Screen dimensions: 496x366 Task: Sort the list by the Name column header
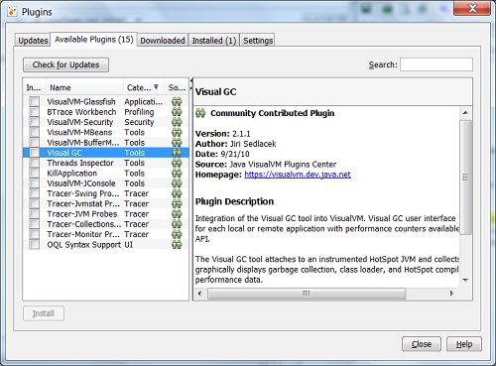84,87
